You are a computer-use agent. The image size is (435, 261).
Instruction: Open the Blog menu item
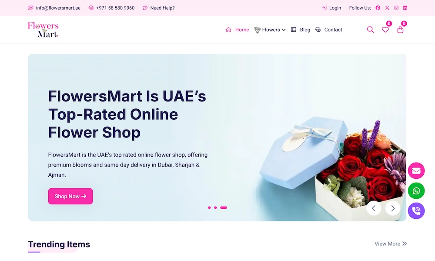pos(301,30)
